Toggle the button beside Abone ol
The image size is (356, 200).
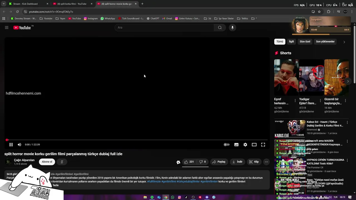(x=62, y=162)
